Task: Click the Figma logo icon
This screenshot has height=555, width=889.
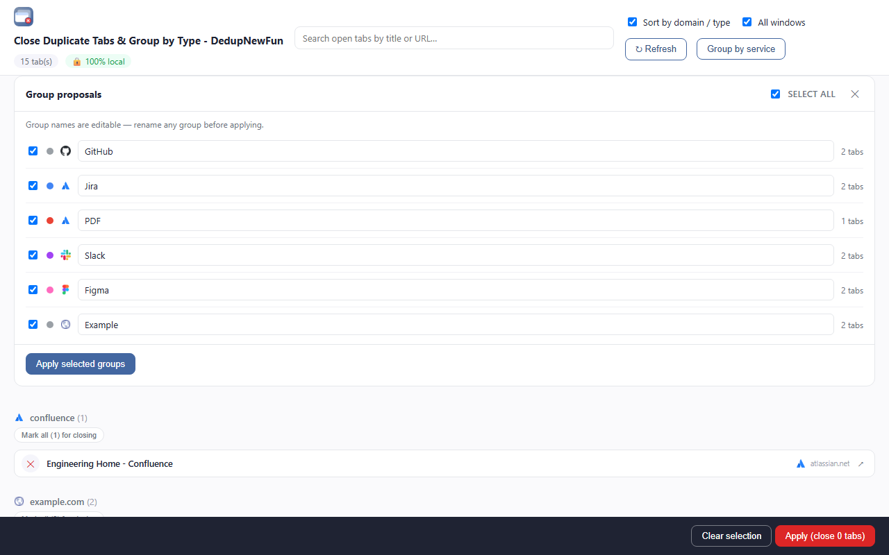Action: (x=66, y=290)
